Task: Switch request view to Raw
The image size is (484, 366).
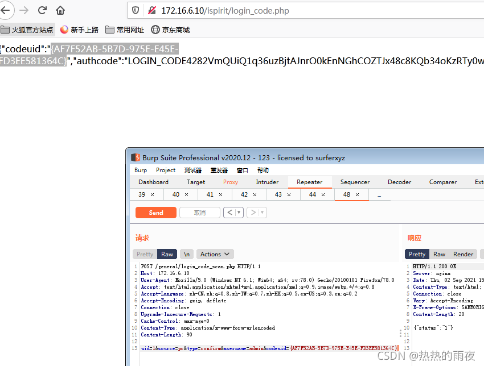Action: pos(167,254)
